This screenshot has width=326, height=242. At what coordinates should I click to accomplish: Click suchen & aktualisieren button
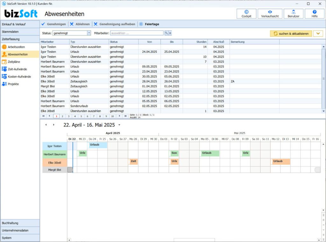(291, 33)
